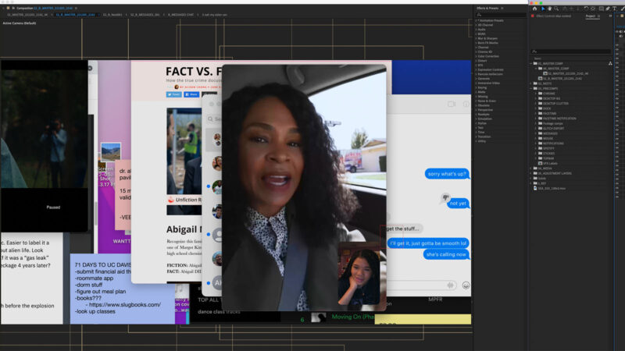Click the Home icon in toolbar
The height and width of the screenshot is (351, 625).
click(x=535, y=9)
